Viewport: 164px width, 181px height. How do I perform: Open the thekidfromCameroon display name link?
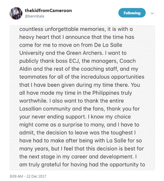click(48, 11)
